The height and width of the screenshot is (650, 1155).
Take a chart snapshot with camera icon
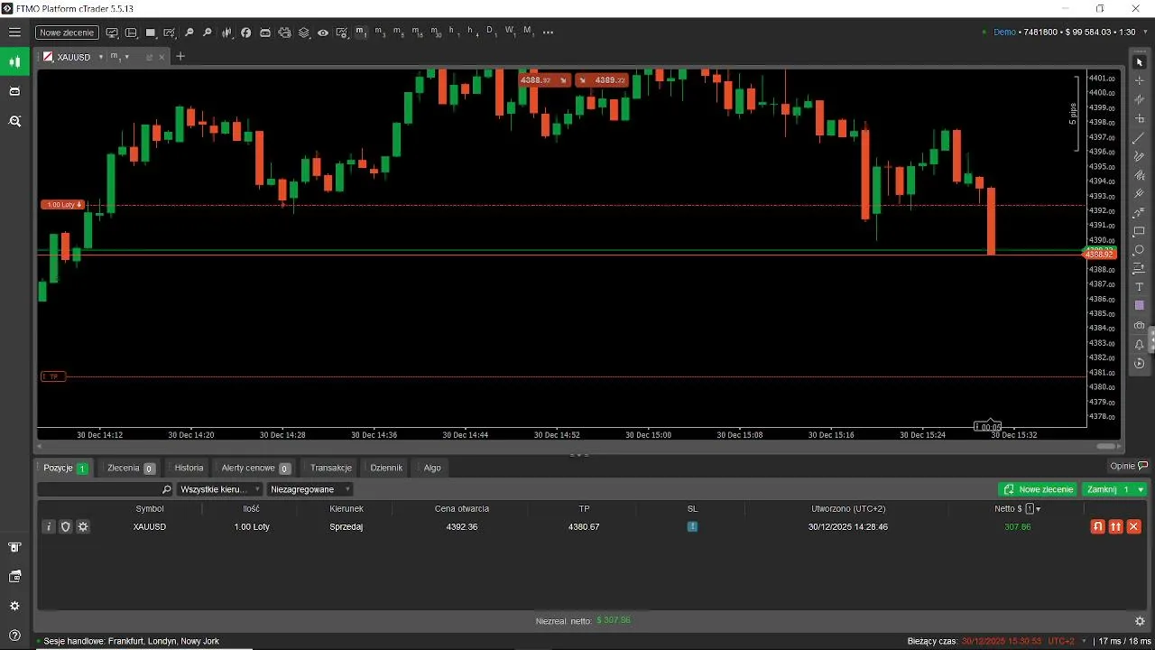(x=1139, y=325)
